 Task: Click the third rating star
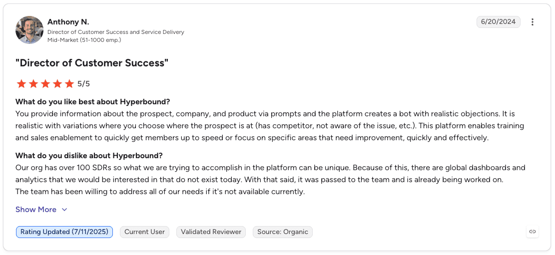click(45, 84)
